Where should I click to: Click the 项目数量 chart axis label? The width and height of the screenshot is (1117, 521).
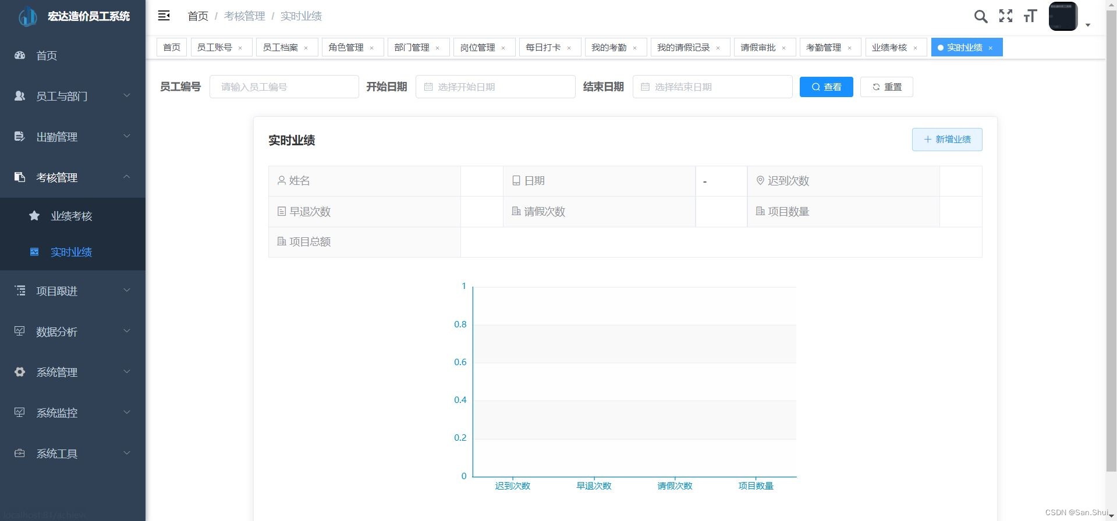[x=756, y=486]
